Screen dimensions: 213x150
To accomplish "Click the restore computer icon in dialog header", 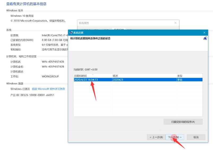I will [205, 38].
